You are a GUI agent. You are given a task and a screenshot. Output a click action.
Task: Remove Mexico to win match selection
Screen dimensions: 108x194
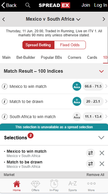pyautogui.click(x=102, y=153)
